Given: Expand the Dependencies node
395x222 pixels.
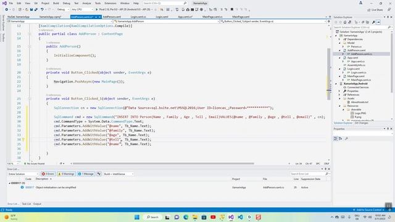Looking at the screenshot, I should click(339, 39).
